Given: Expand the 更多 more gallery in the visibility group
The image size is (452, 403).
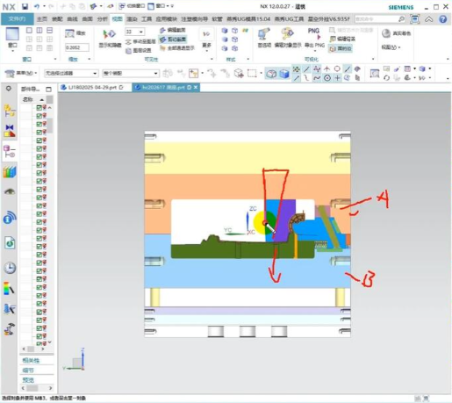Looking at the screenshot, I should coord(206,40).
